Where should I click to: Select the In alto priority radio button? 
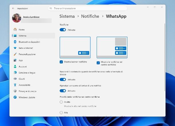(x=61, y=102)
